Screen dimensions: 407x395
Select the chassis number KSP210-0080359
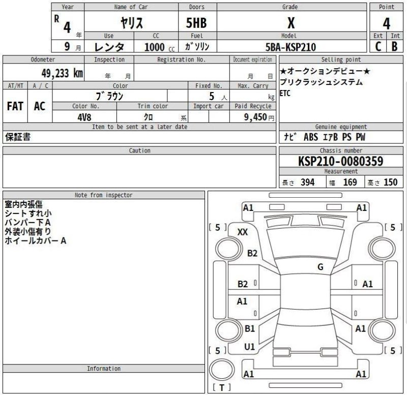tap(341, 162)
